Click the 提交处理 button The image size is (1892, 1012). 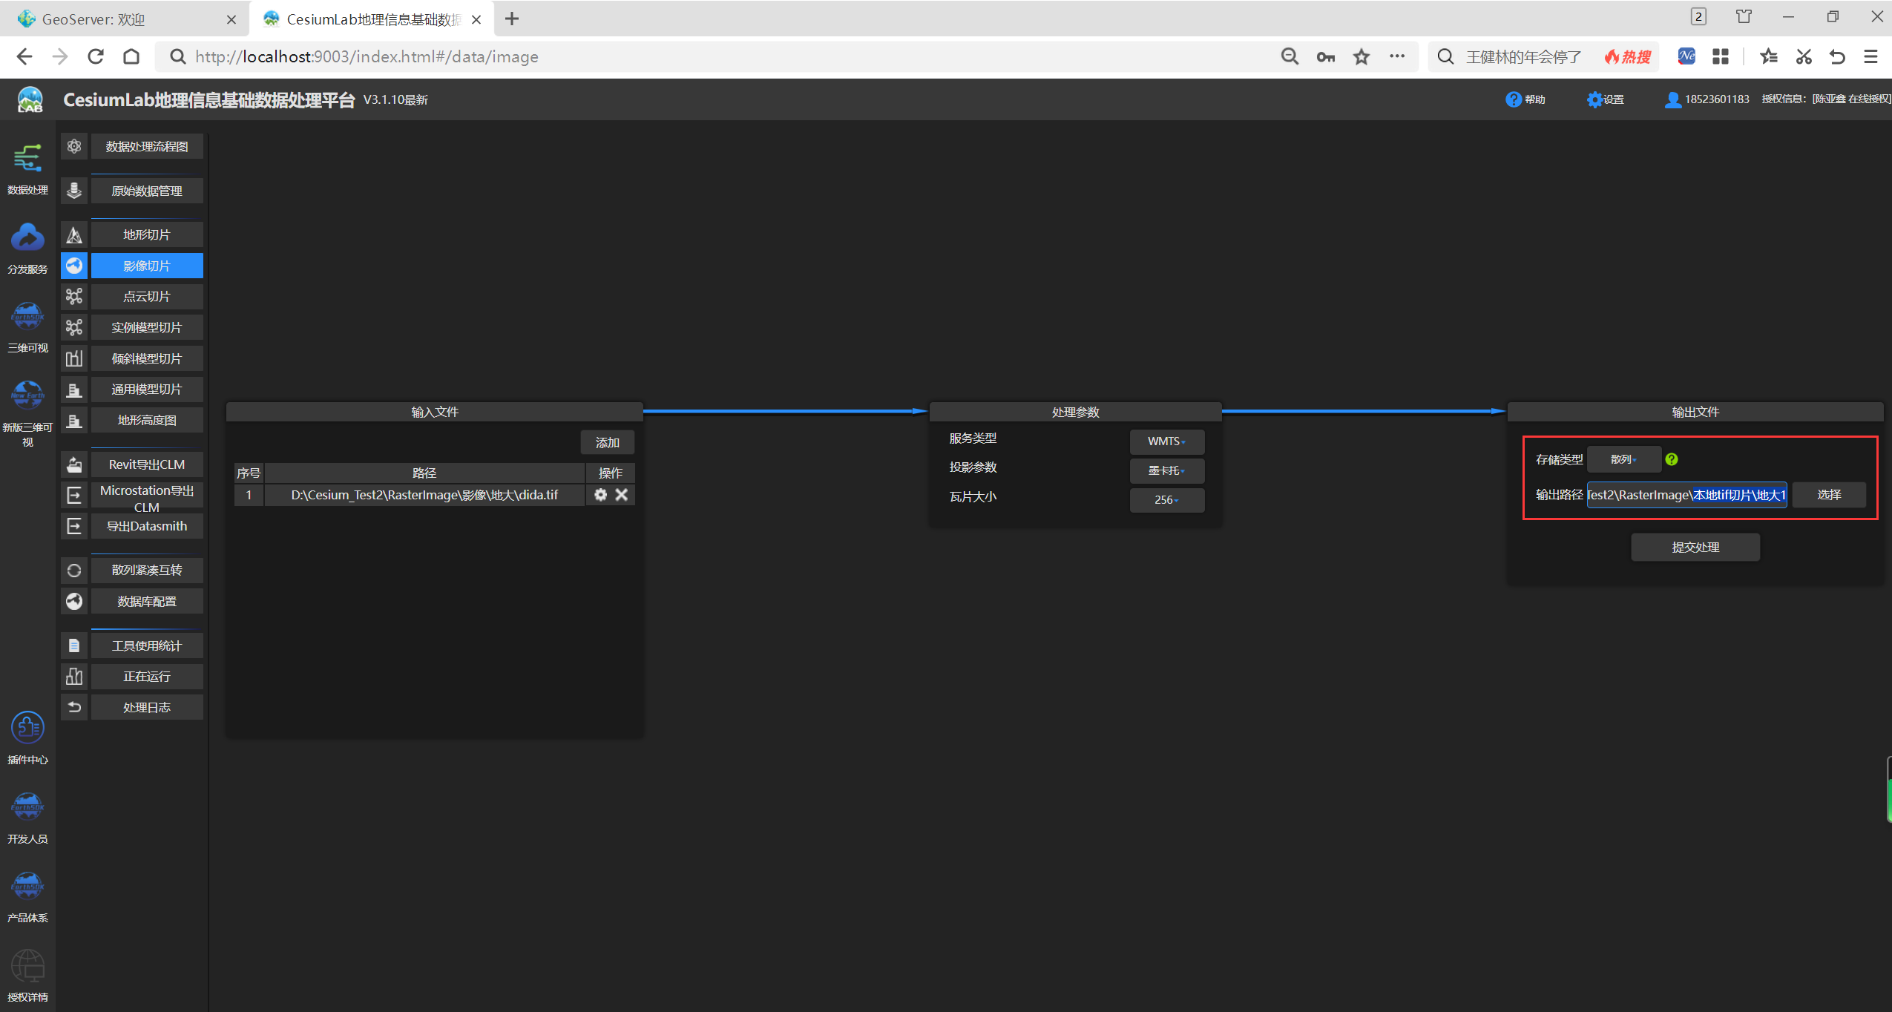[1695, 547]
